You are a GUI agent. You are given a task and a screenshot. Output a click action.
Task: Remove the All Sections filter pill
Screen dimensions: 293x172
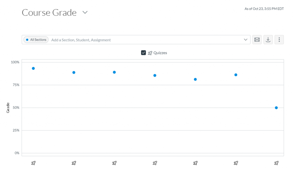[35, 39]
